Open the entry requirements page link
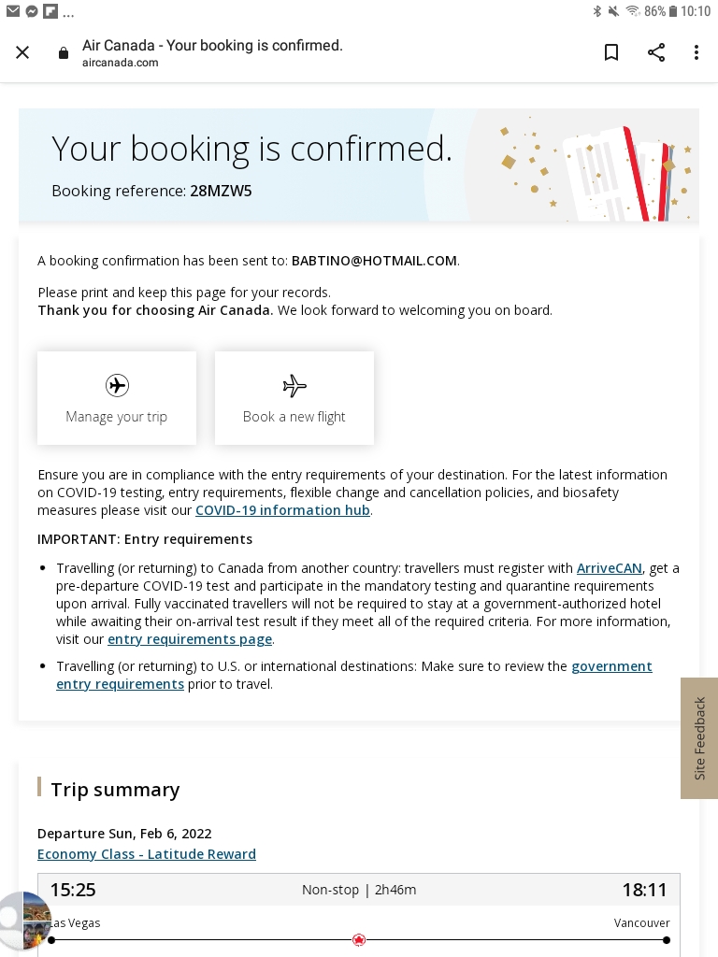The width and height of the screenshot is (718, 957). coord(190,639)
